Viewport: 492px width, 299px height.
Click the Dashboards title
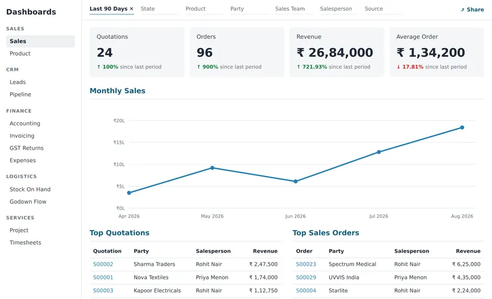[x=31, y=12]
